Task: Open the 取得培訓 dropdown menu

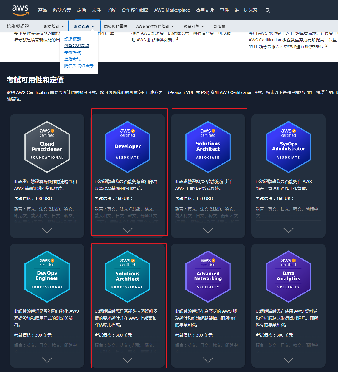Action: pos(54,26)
